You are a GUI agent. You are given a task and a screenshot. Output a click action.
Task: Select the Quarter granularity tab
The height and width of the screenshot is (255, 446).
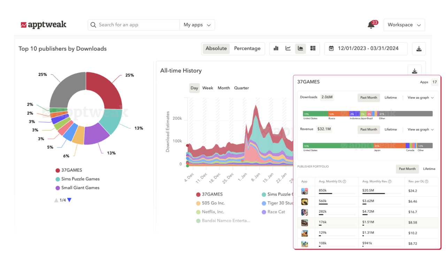[x=241, y=88]
